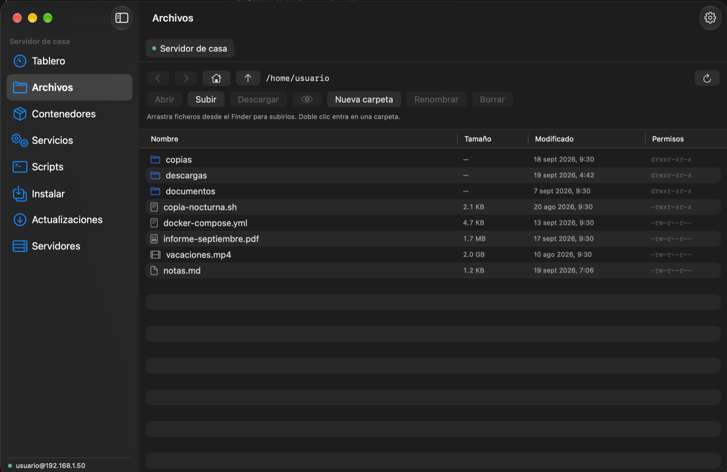Screen dimensions: 727x472
Task: Select notas.md file
Action: pos(433,270)
